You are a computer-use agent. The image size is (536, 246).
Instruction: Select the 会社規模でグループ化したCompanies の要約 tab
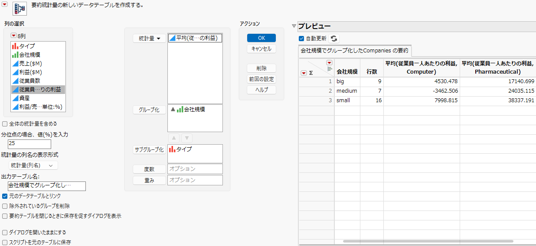(x=355, y=51)
